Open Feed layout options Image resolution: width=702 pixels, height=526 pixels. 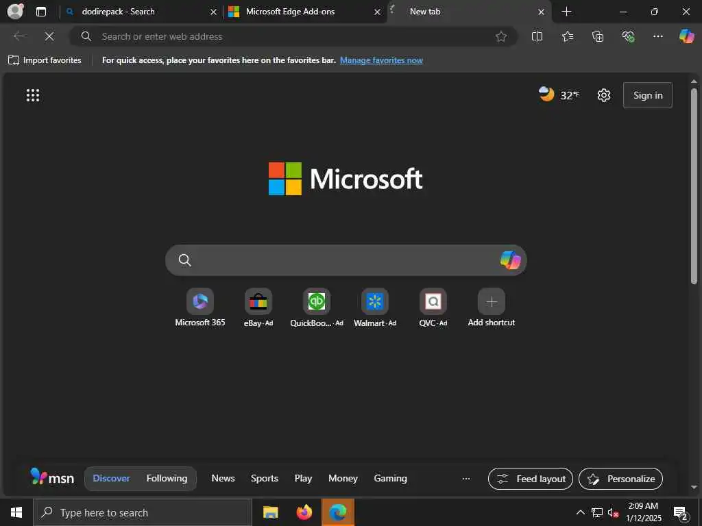tap(531, 479)
